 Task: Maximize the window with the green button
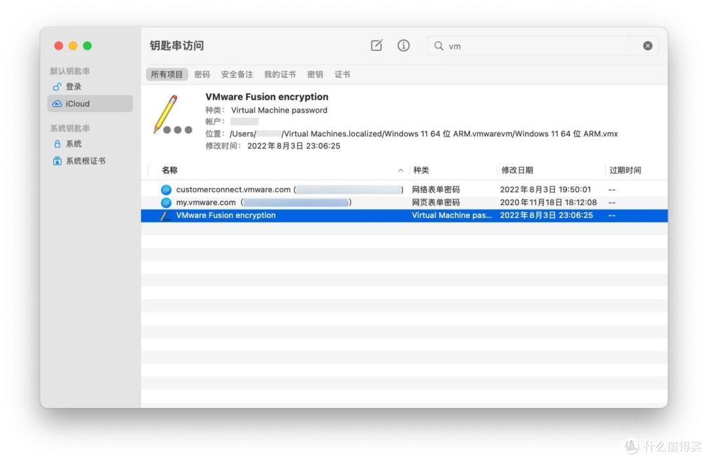coord(88,46)
